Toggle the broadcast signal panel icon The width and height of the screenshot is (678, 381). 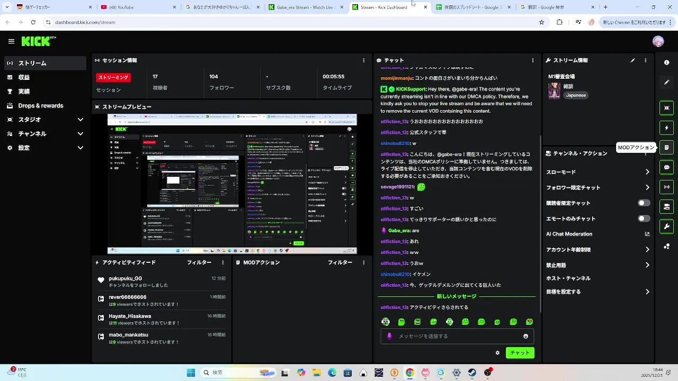click(666, 187)
